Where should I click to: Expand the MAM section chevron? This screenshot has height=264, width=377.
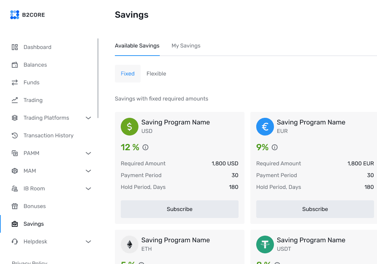pyautogui.click(x=88, y=171)
